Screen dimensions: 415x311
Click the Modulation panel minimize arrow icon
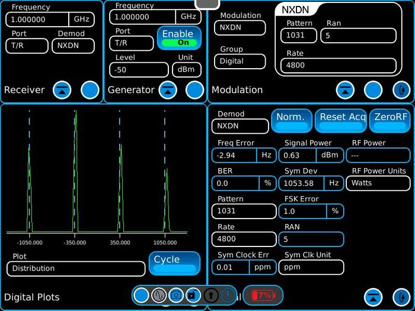(x=345, y=90)
